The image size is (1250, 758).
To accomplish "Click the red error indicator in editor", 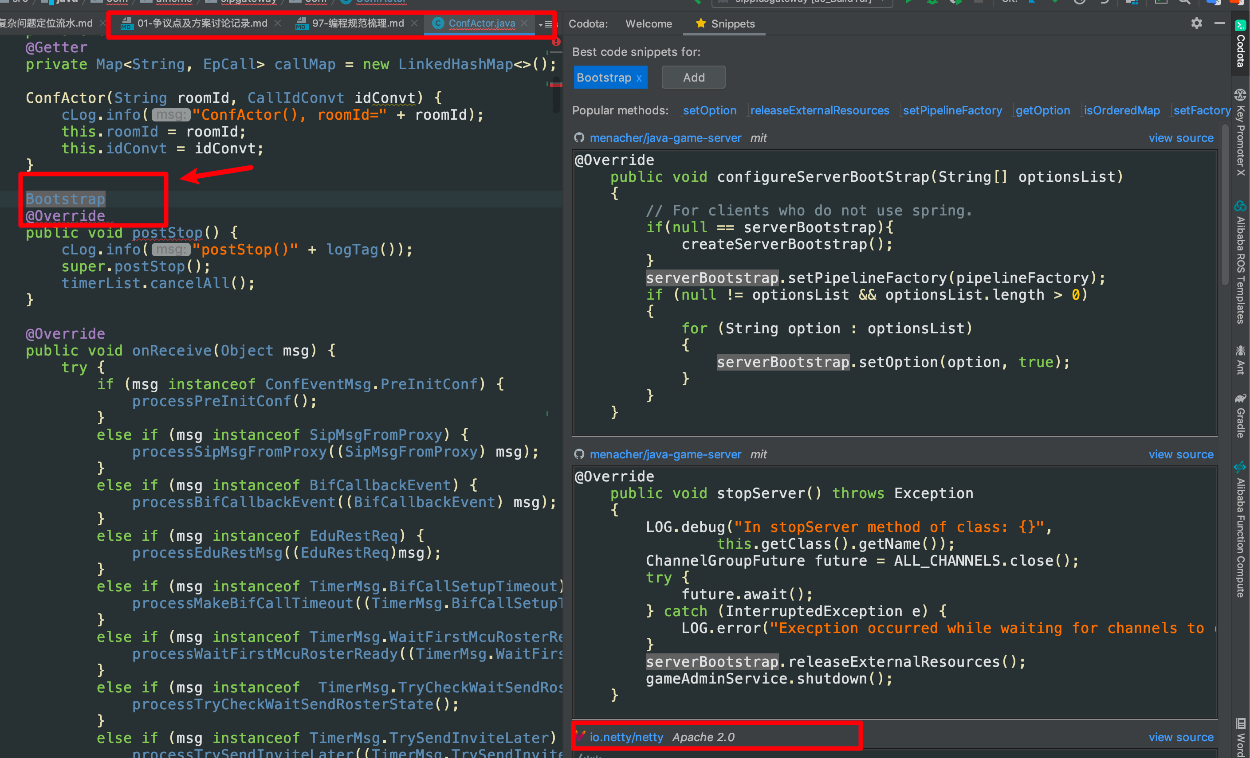I will coord(556,42).
